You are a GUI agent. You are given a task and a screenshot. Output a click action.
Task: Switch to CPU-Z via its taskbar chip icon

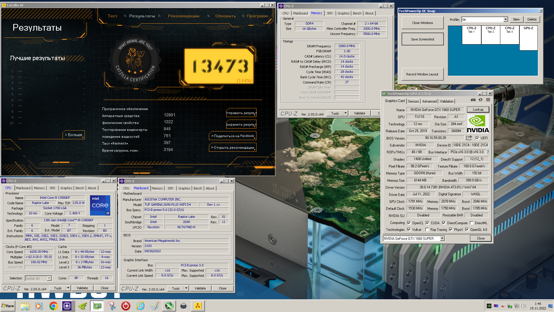pyautogui.click(x=67, y=306)
